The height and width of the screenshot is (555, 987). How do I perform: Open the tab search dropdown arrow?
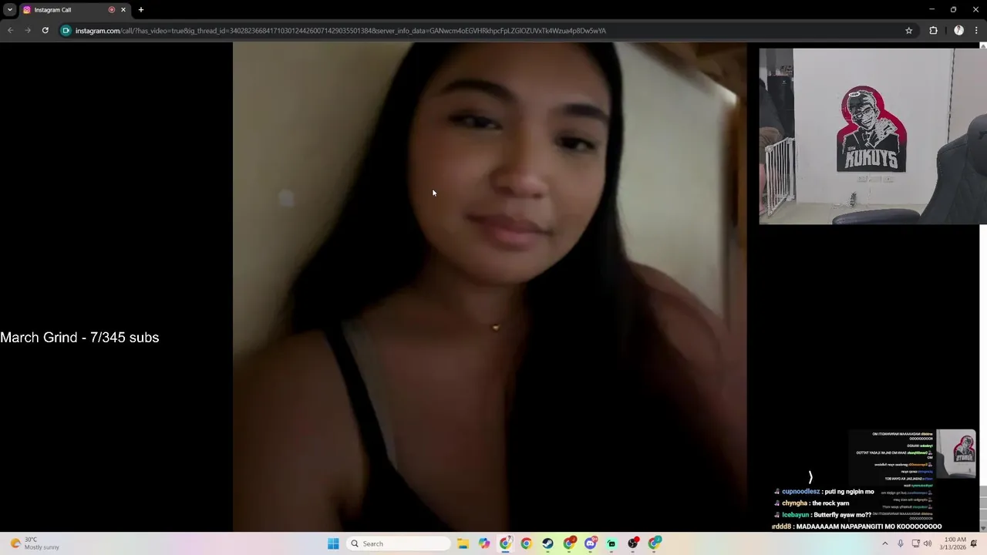point(9,10)
